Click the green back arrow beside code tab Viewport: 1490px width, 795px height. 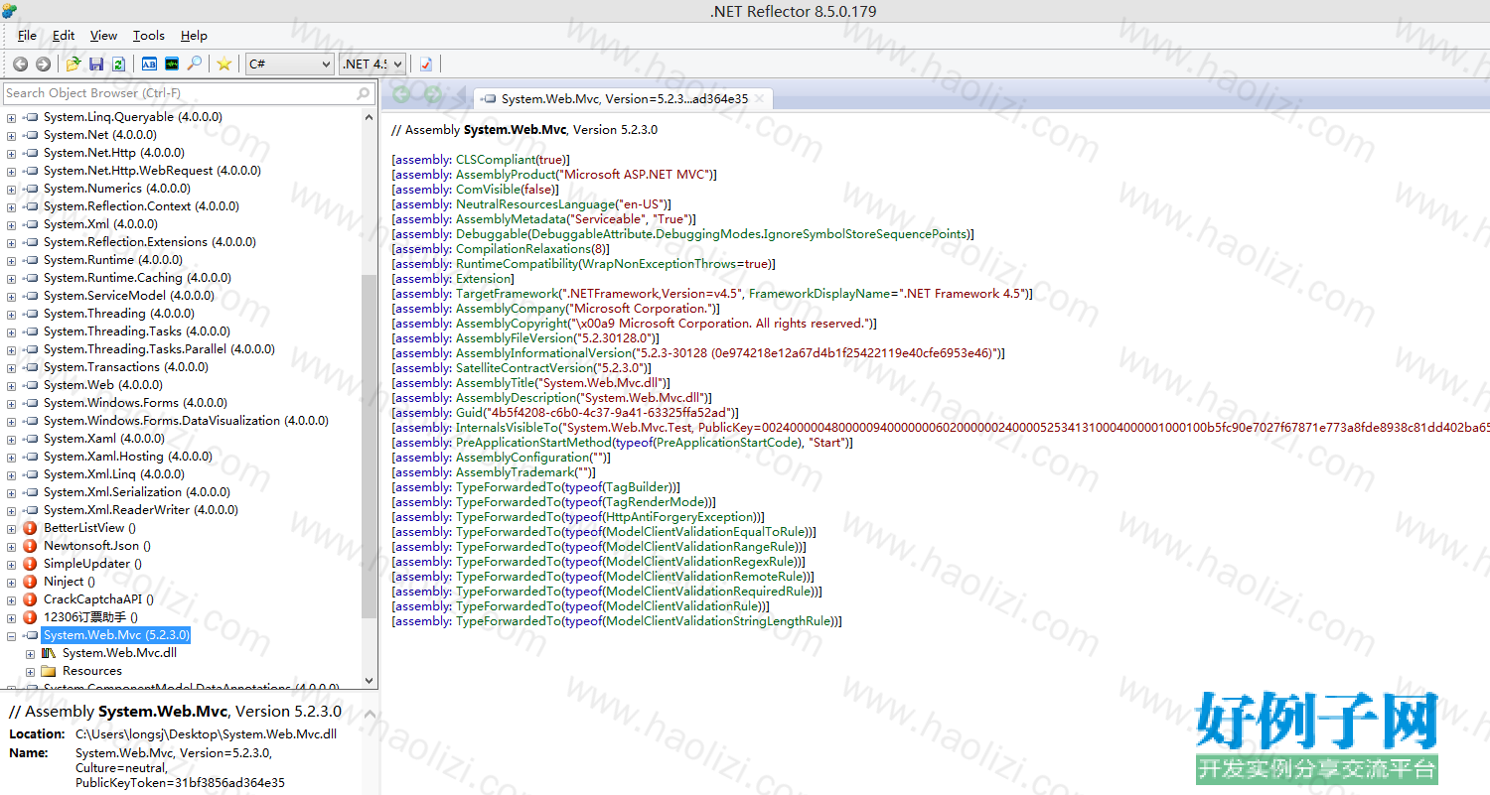[401, 95]
